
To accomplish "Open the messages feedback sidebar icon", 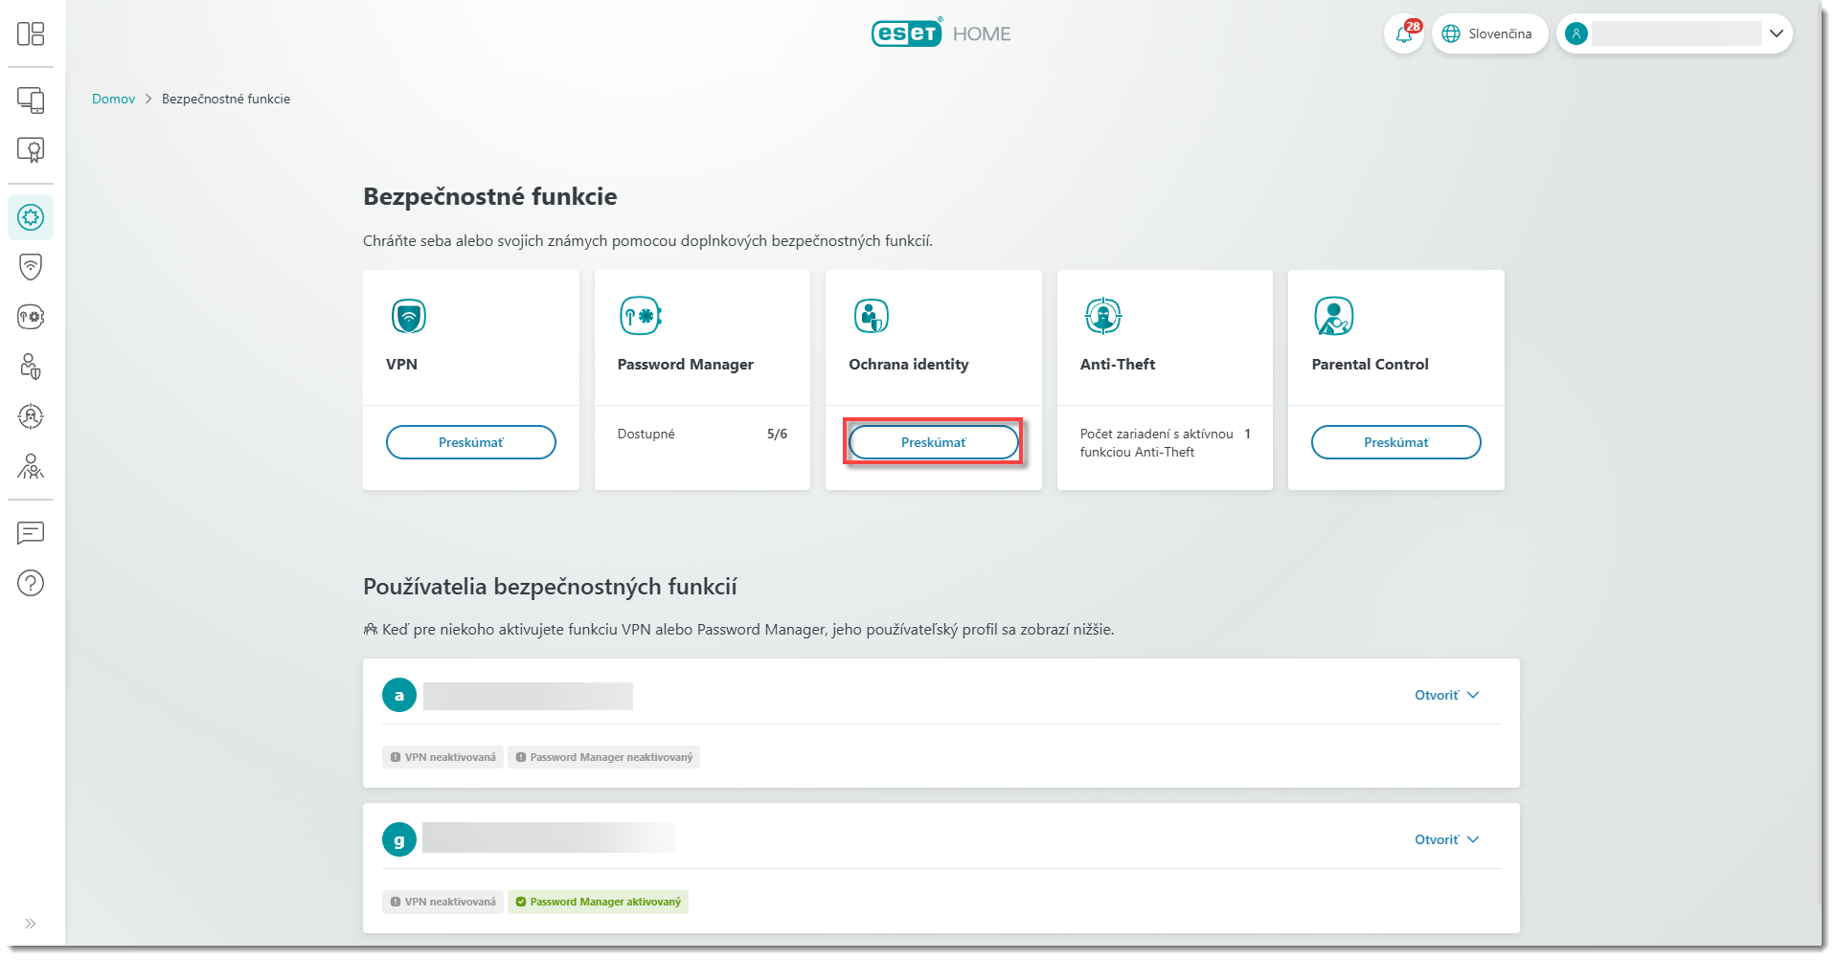I will pos(31,533).
